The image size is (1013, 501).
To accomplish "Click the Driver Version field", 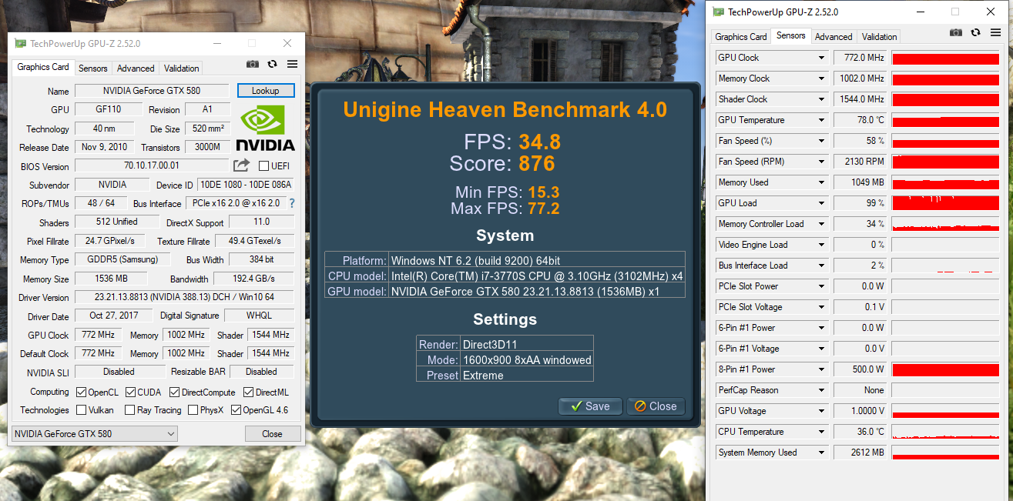I will 184,297.
